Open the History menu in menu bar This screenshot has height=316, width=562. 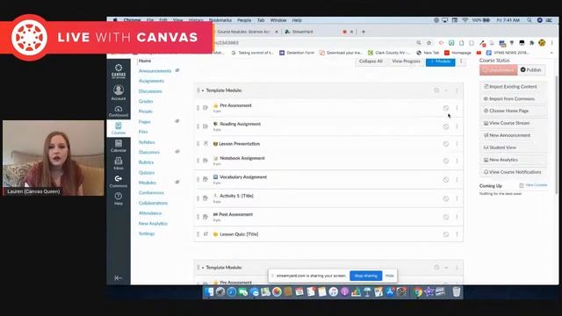[196, 20]
